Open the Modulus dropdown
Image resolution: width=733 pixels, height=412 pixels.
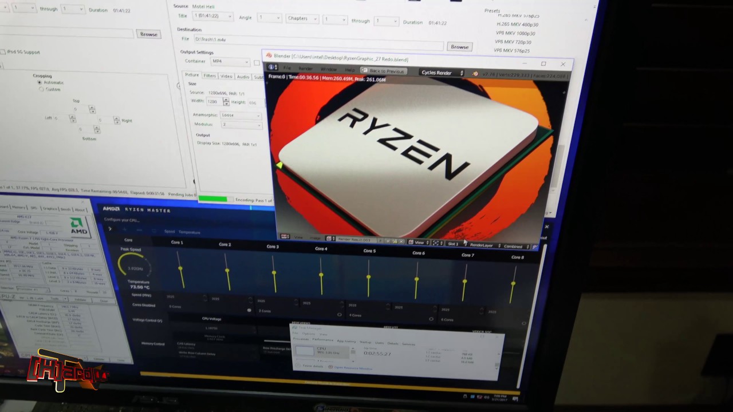click(x=241, y=124)
